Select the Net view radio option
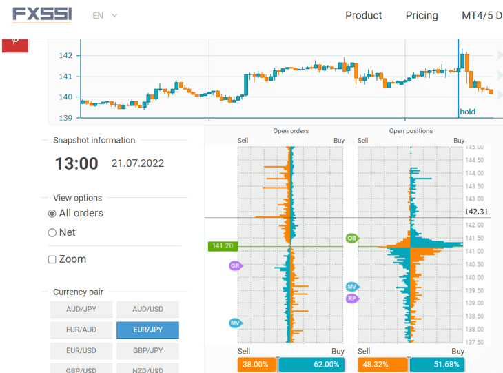This screenshot has height=373, width=503. 52,233
